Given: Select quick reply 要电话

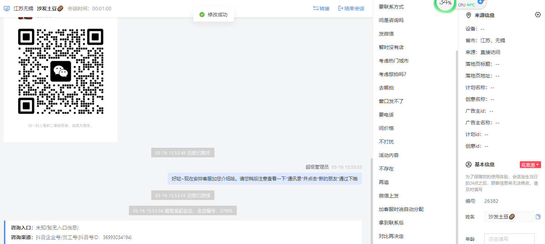Looking at the screenshot, I should [386, 115].
